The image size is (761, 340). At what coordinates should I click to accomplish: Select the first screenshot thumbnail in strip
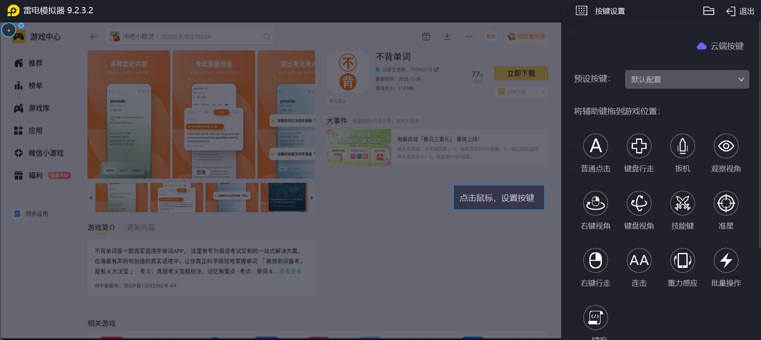[x=121, y=198]
